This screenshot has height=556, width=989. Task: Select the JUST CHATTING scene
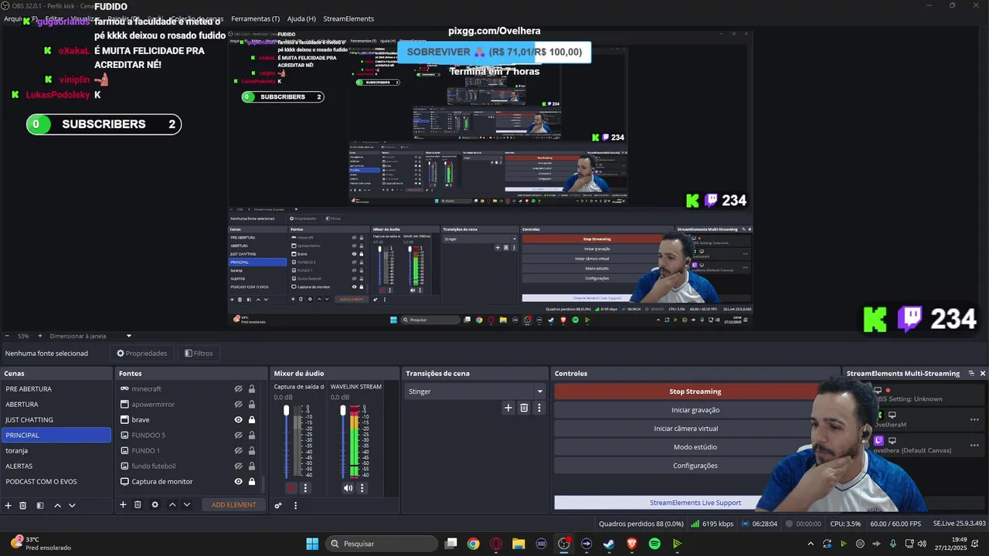56,419
